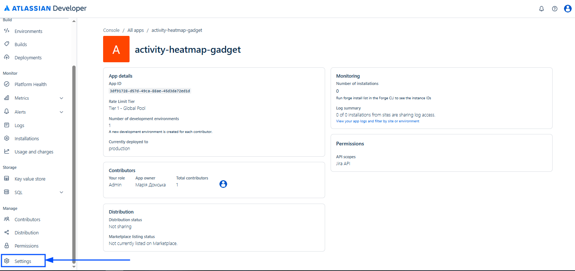
Task: Click the sidebar scroll-down arrow
Action: tap(74, 267)
